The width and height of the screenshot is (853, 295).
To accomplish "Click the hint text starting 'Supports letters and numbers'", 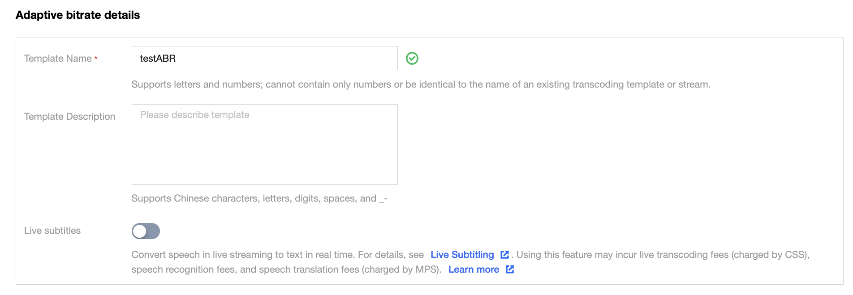I will [421, 84].
